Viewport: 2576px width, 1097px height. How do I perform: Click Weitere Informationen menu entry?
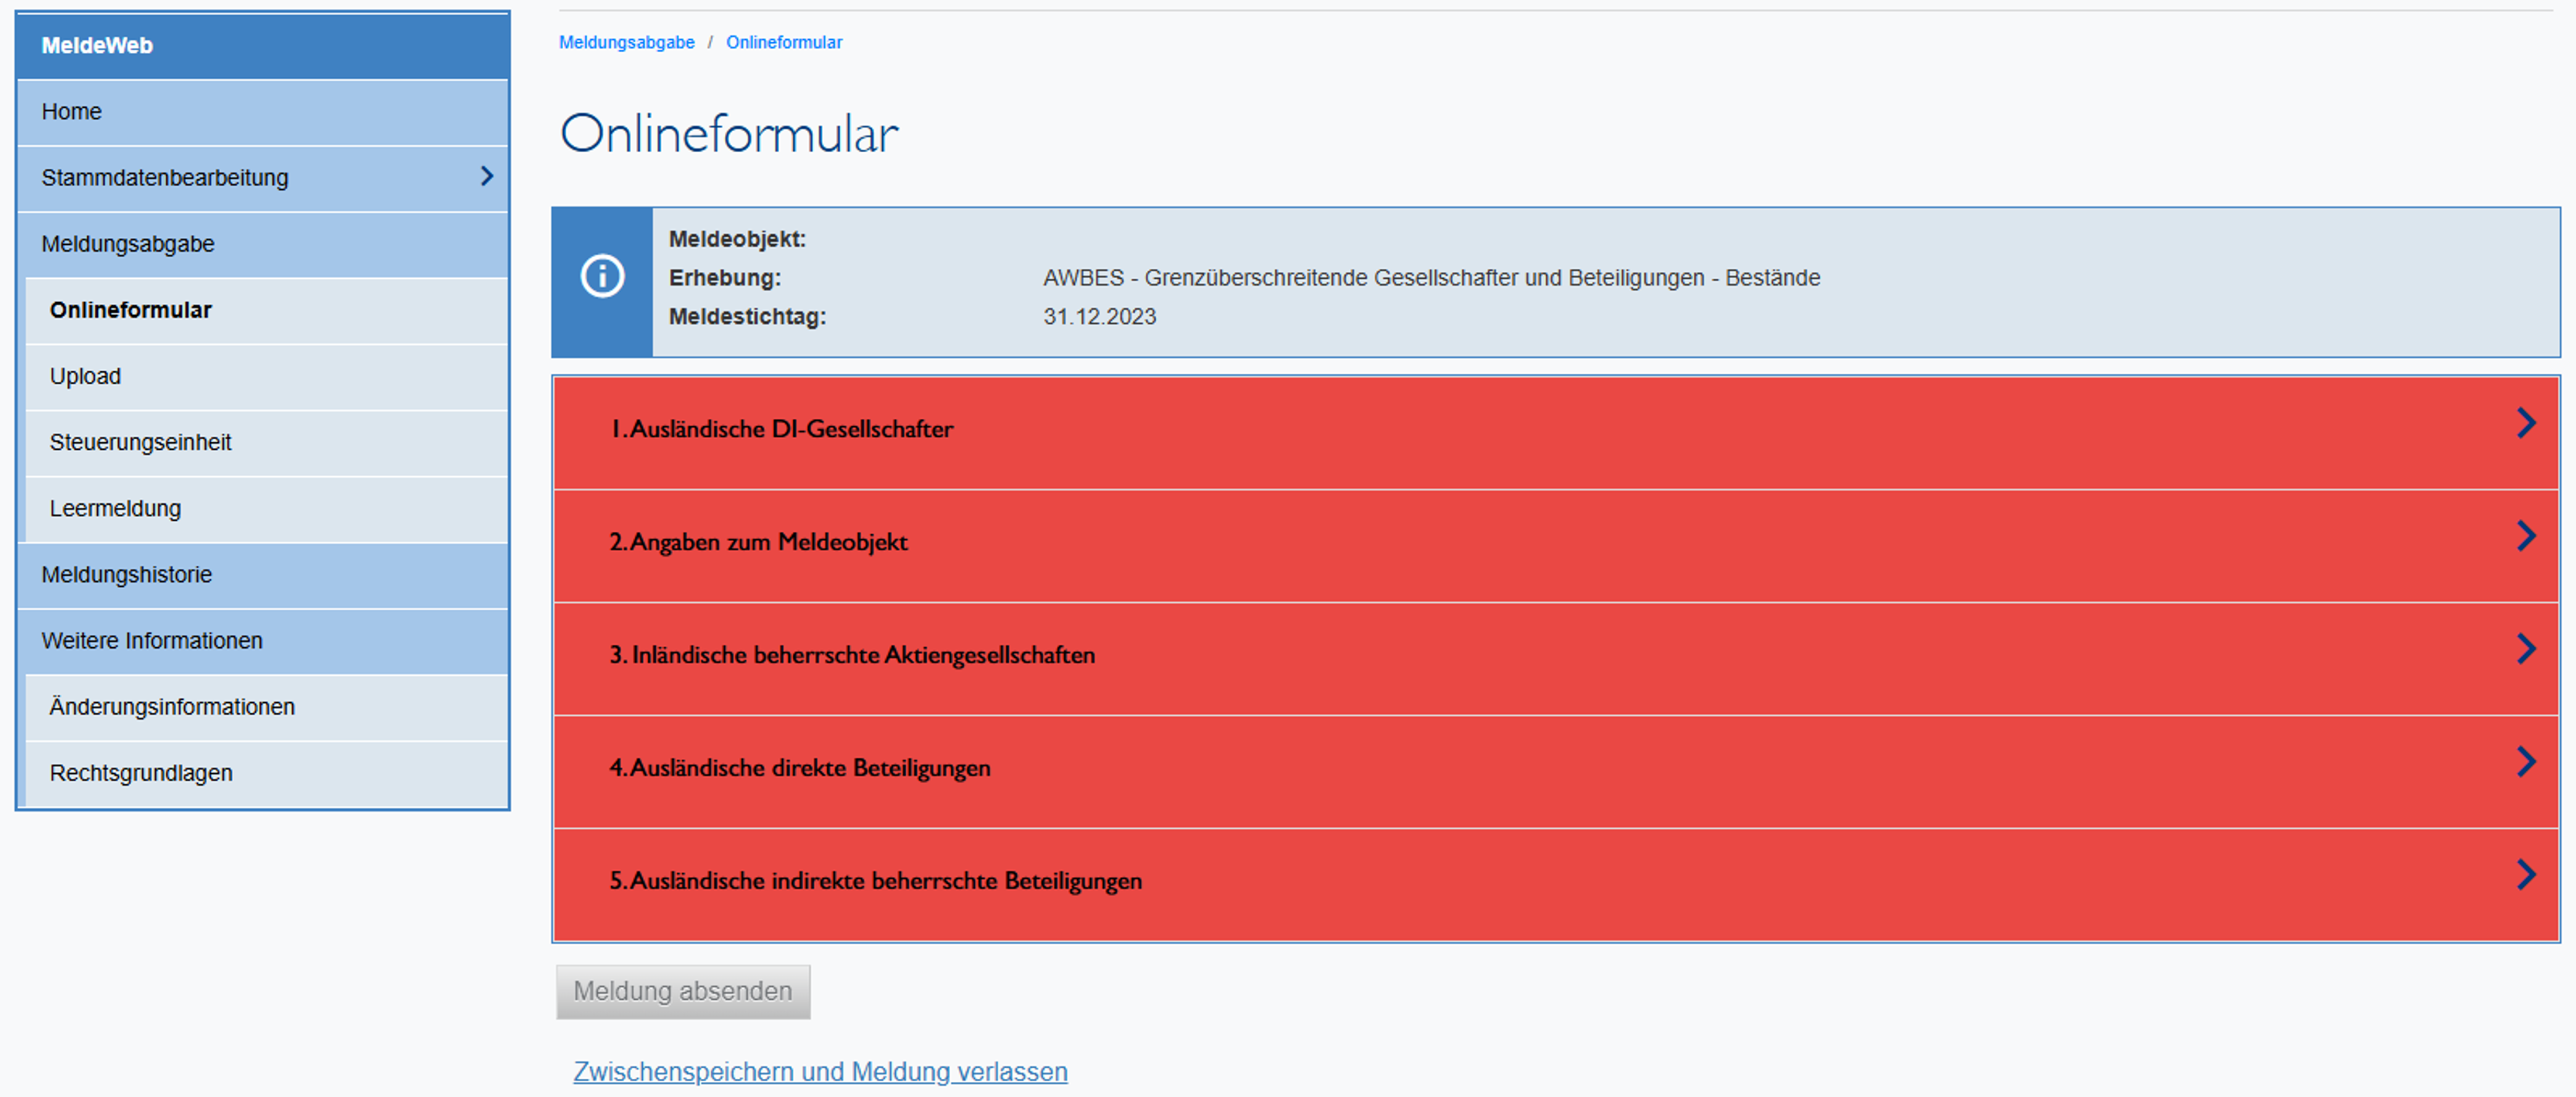[x=152, y=641]
